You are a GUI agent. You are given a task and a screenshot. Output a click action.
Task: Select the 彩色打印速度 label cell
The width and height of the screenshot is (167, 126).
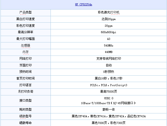coord(25,26)
